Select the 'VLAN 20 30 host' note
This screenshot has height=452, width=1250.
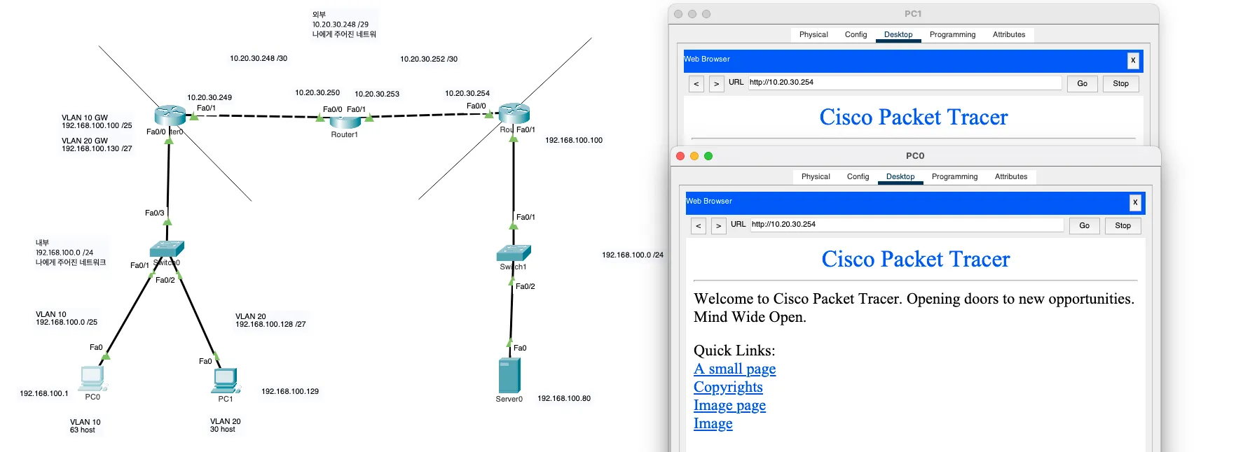click(225, 425)
